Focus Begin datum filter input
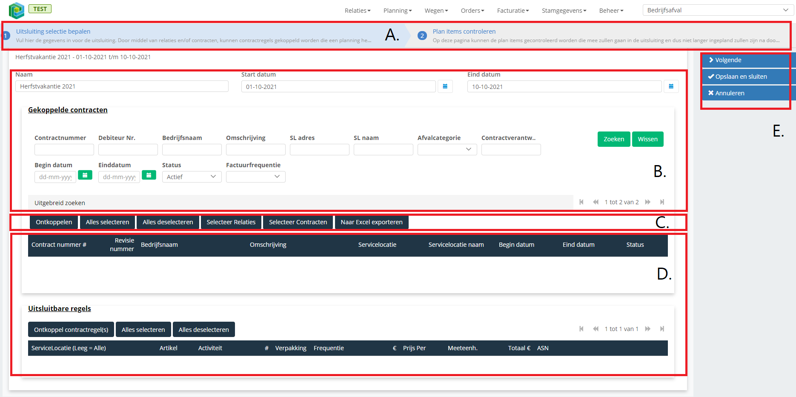 [55, 177]
